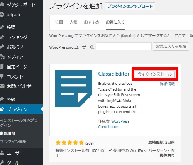Viewport: 193px width, 165px height.
Task: Click the ユーザー user icon
Action: (2, 153)
